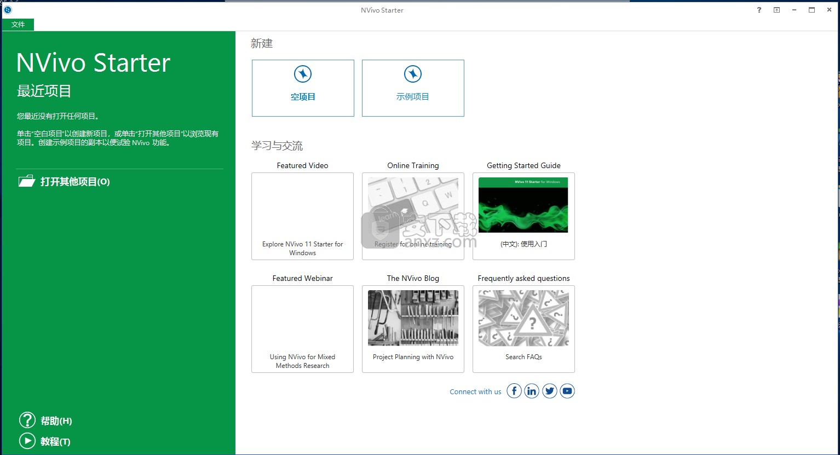Image resolution: width=840 pixels, height=455 pixels.
Task: Open 教程(T) tutorials link
Action: pyautogui.click(x=55, y=442)
